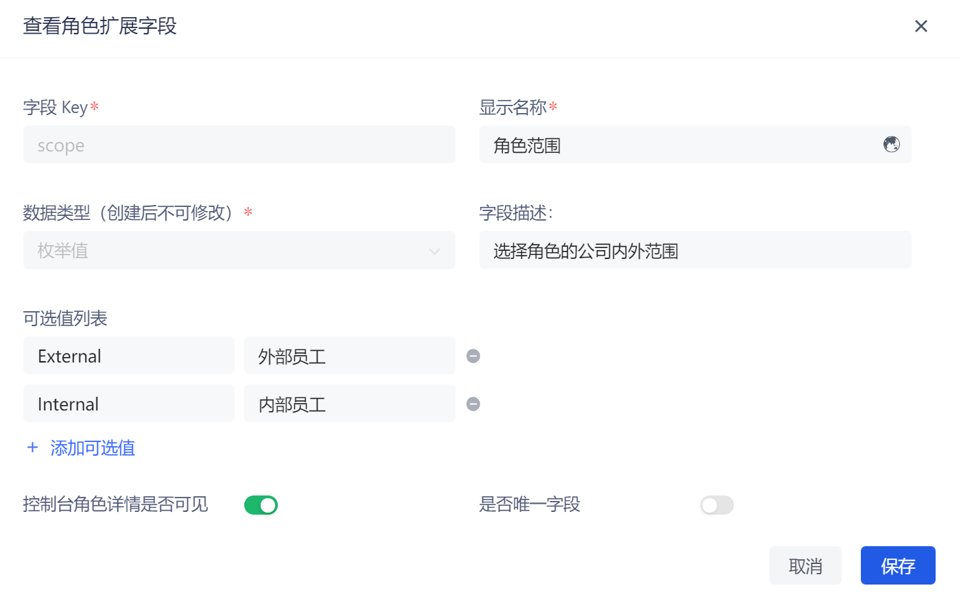Click the 取消 cancel button

click(x=805, y=565)
